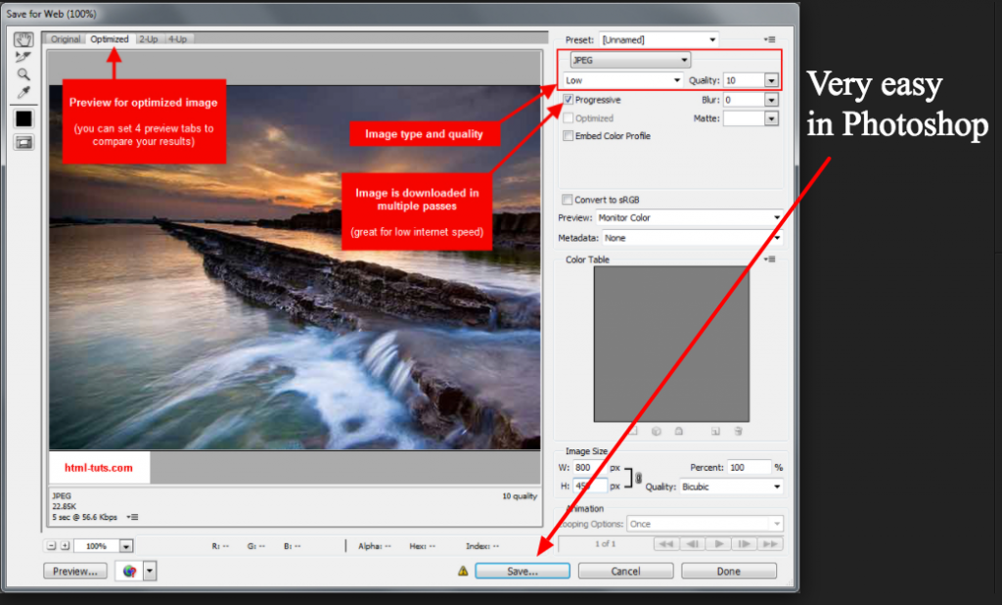Toggle slices visibility button
Screen dimensions: 1002x605
tap(23, 143)
